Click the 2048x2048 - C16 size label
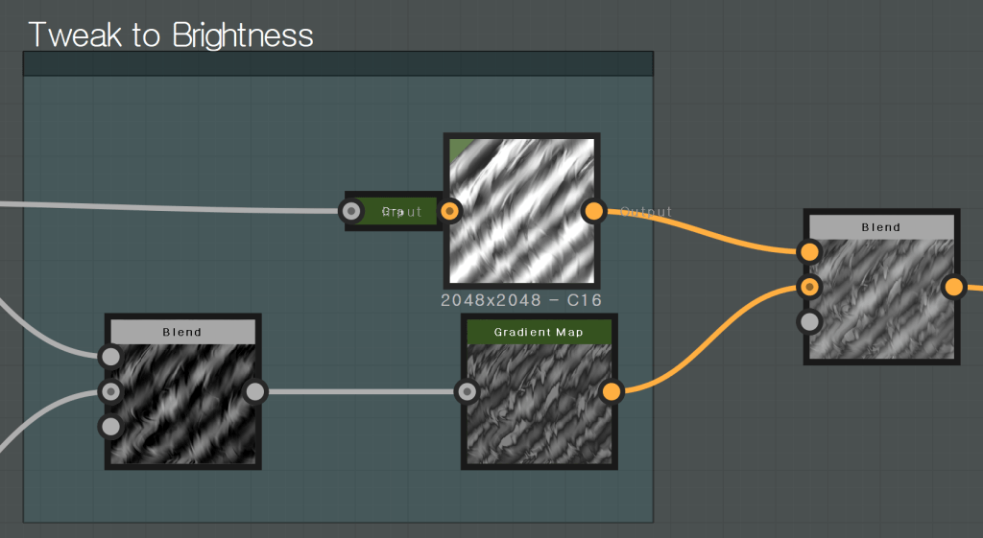The image size is (983, 538). pyautogui.click(x=521, y=300)
